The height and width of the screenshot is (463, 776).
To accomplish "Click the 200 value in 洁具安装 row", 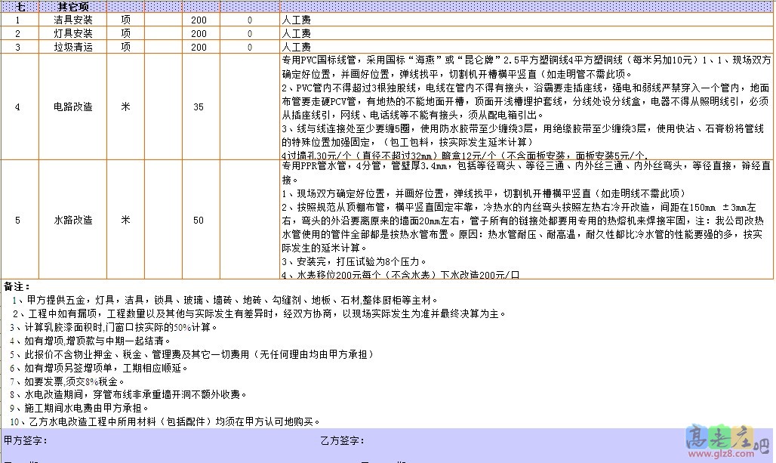I will tap(199, 20).
